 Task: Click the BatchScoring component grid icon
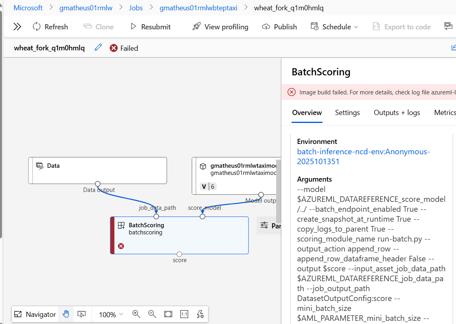tap(121, 225)
